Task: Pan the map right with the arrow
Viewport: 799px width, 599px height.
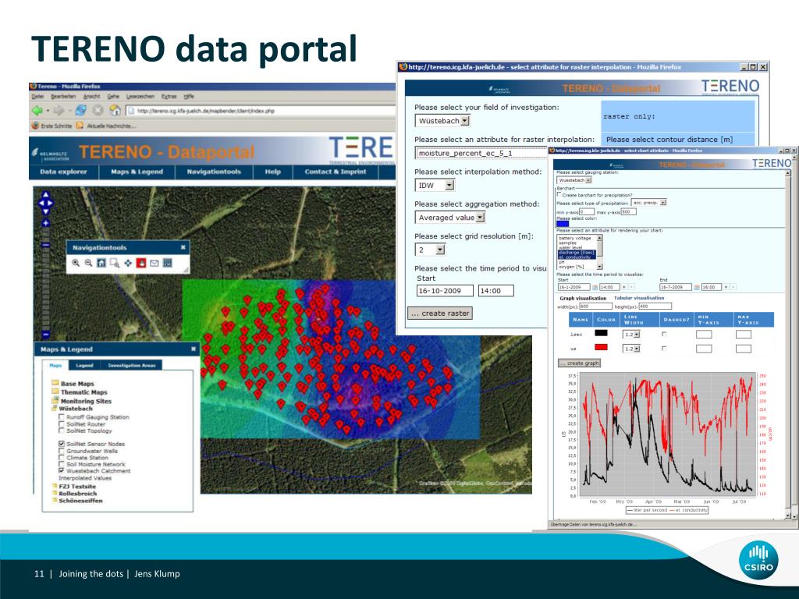Action: click(51, 203)
